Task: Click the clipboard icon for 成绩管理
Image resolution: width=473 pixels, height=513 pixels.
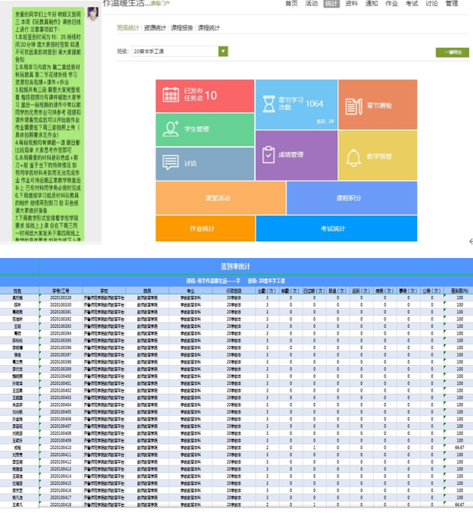Action: pyautogui.click(x=269, y=155)
